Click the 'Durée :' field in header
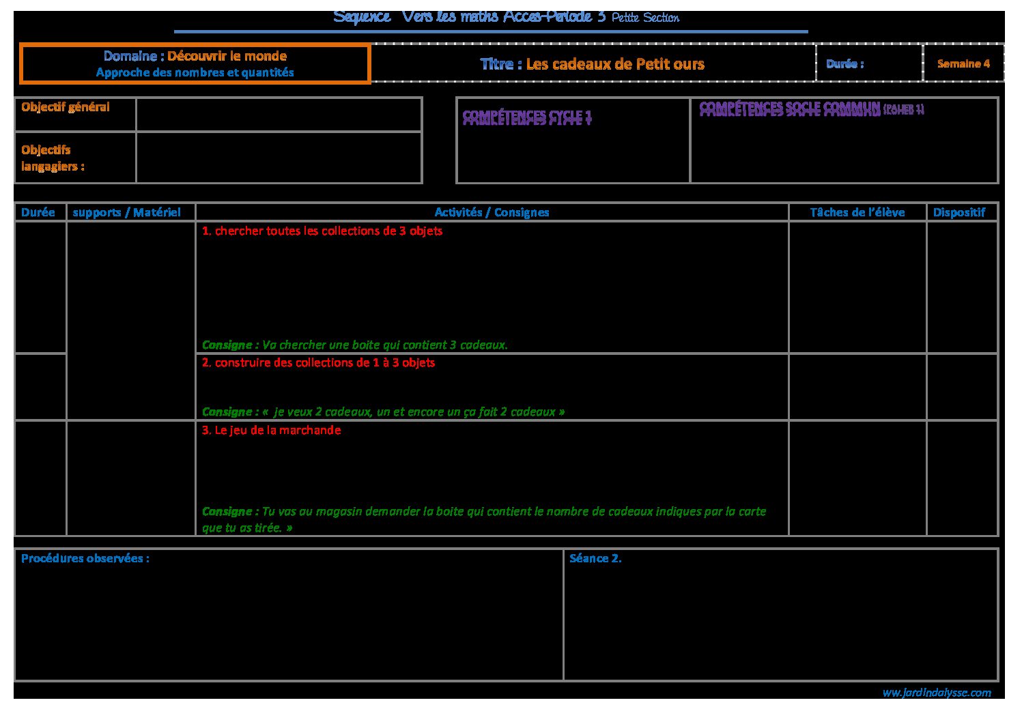 [868, 63]
